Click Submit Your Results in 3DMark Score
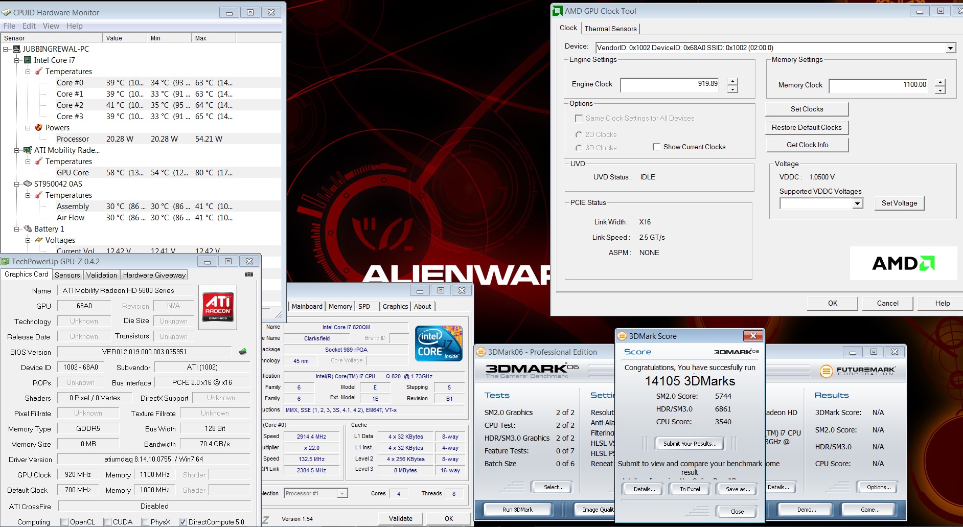 pos(690,444)
